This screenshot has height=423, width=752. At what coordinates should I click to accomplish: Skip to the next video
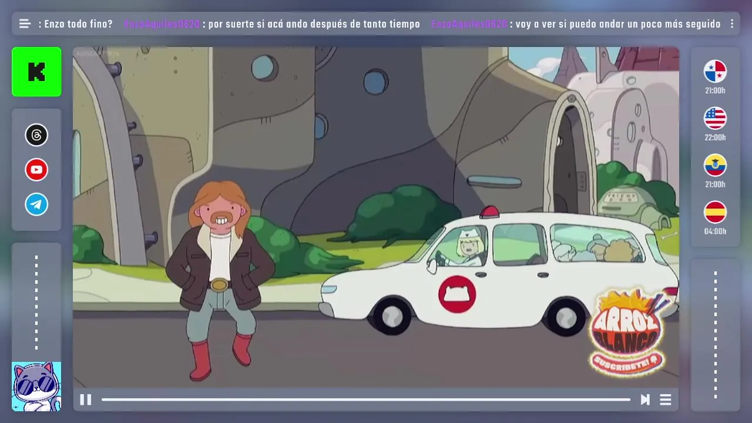click(645, 400)
